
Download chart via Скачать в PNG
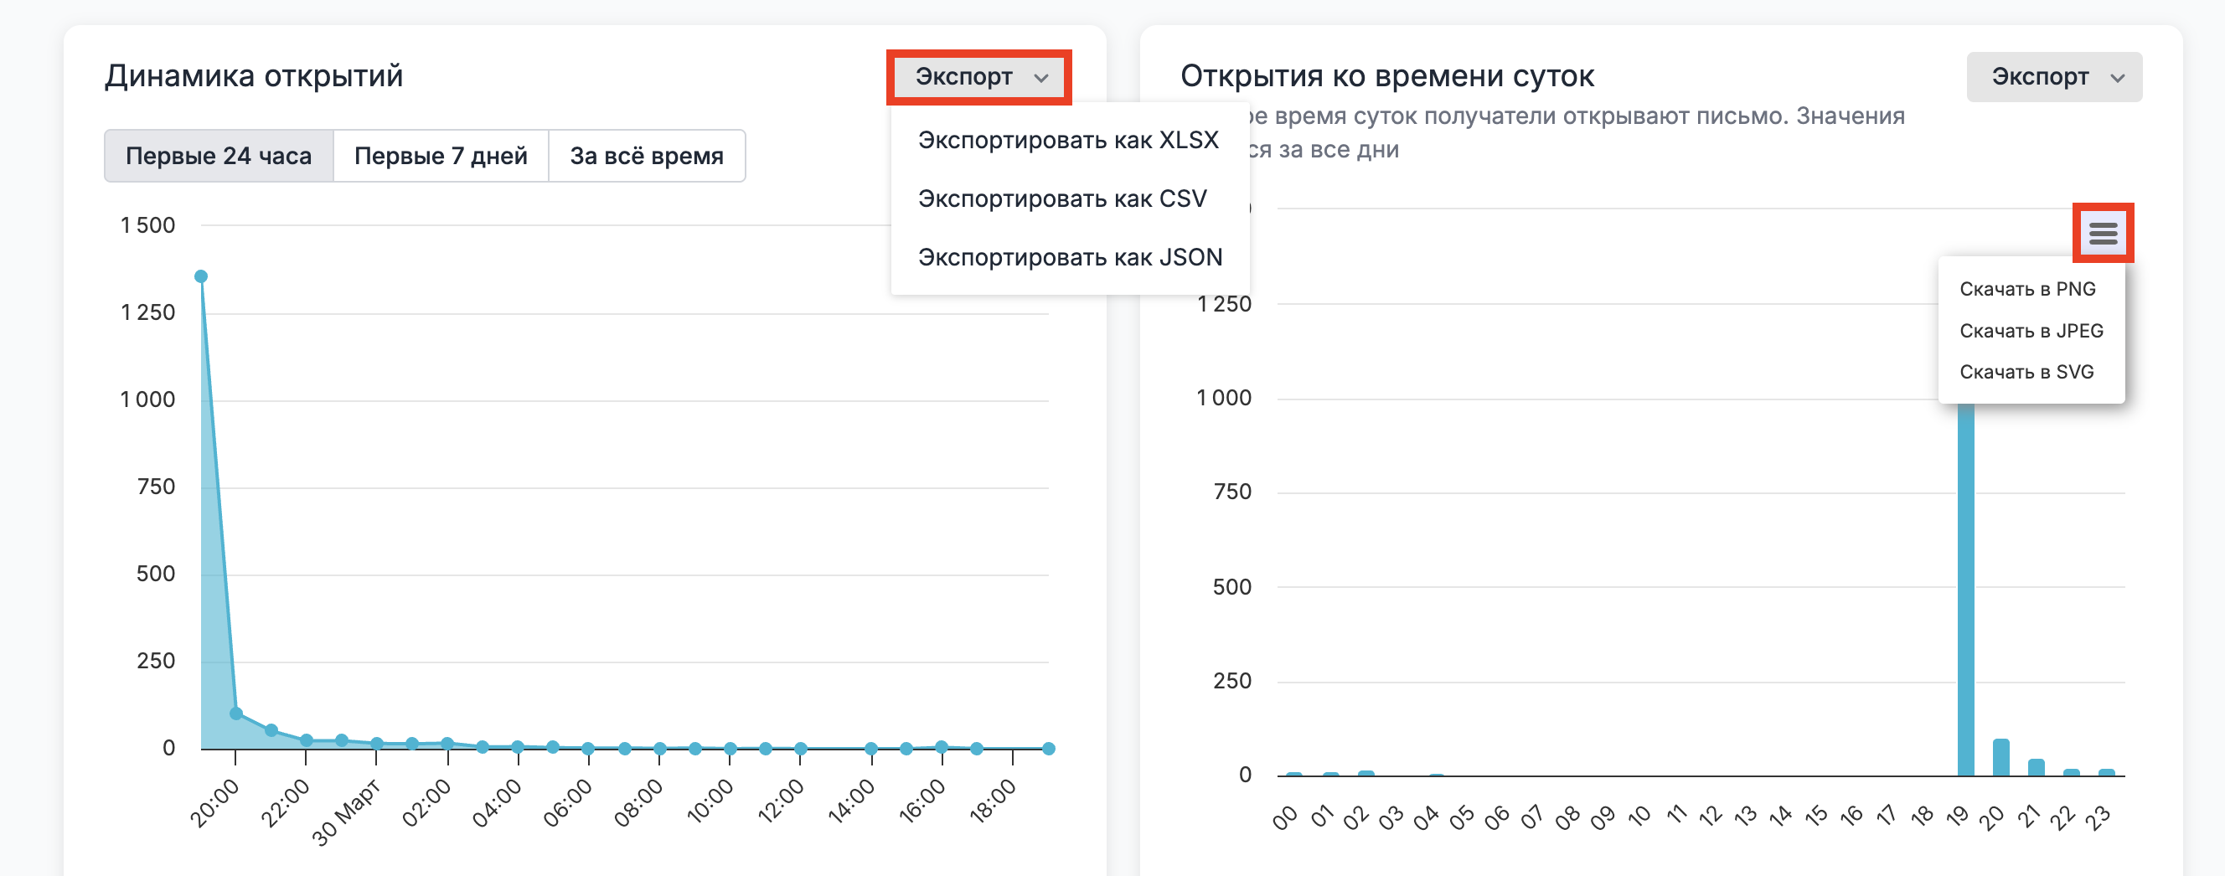(x=2026, y=290)
